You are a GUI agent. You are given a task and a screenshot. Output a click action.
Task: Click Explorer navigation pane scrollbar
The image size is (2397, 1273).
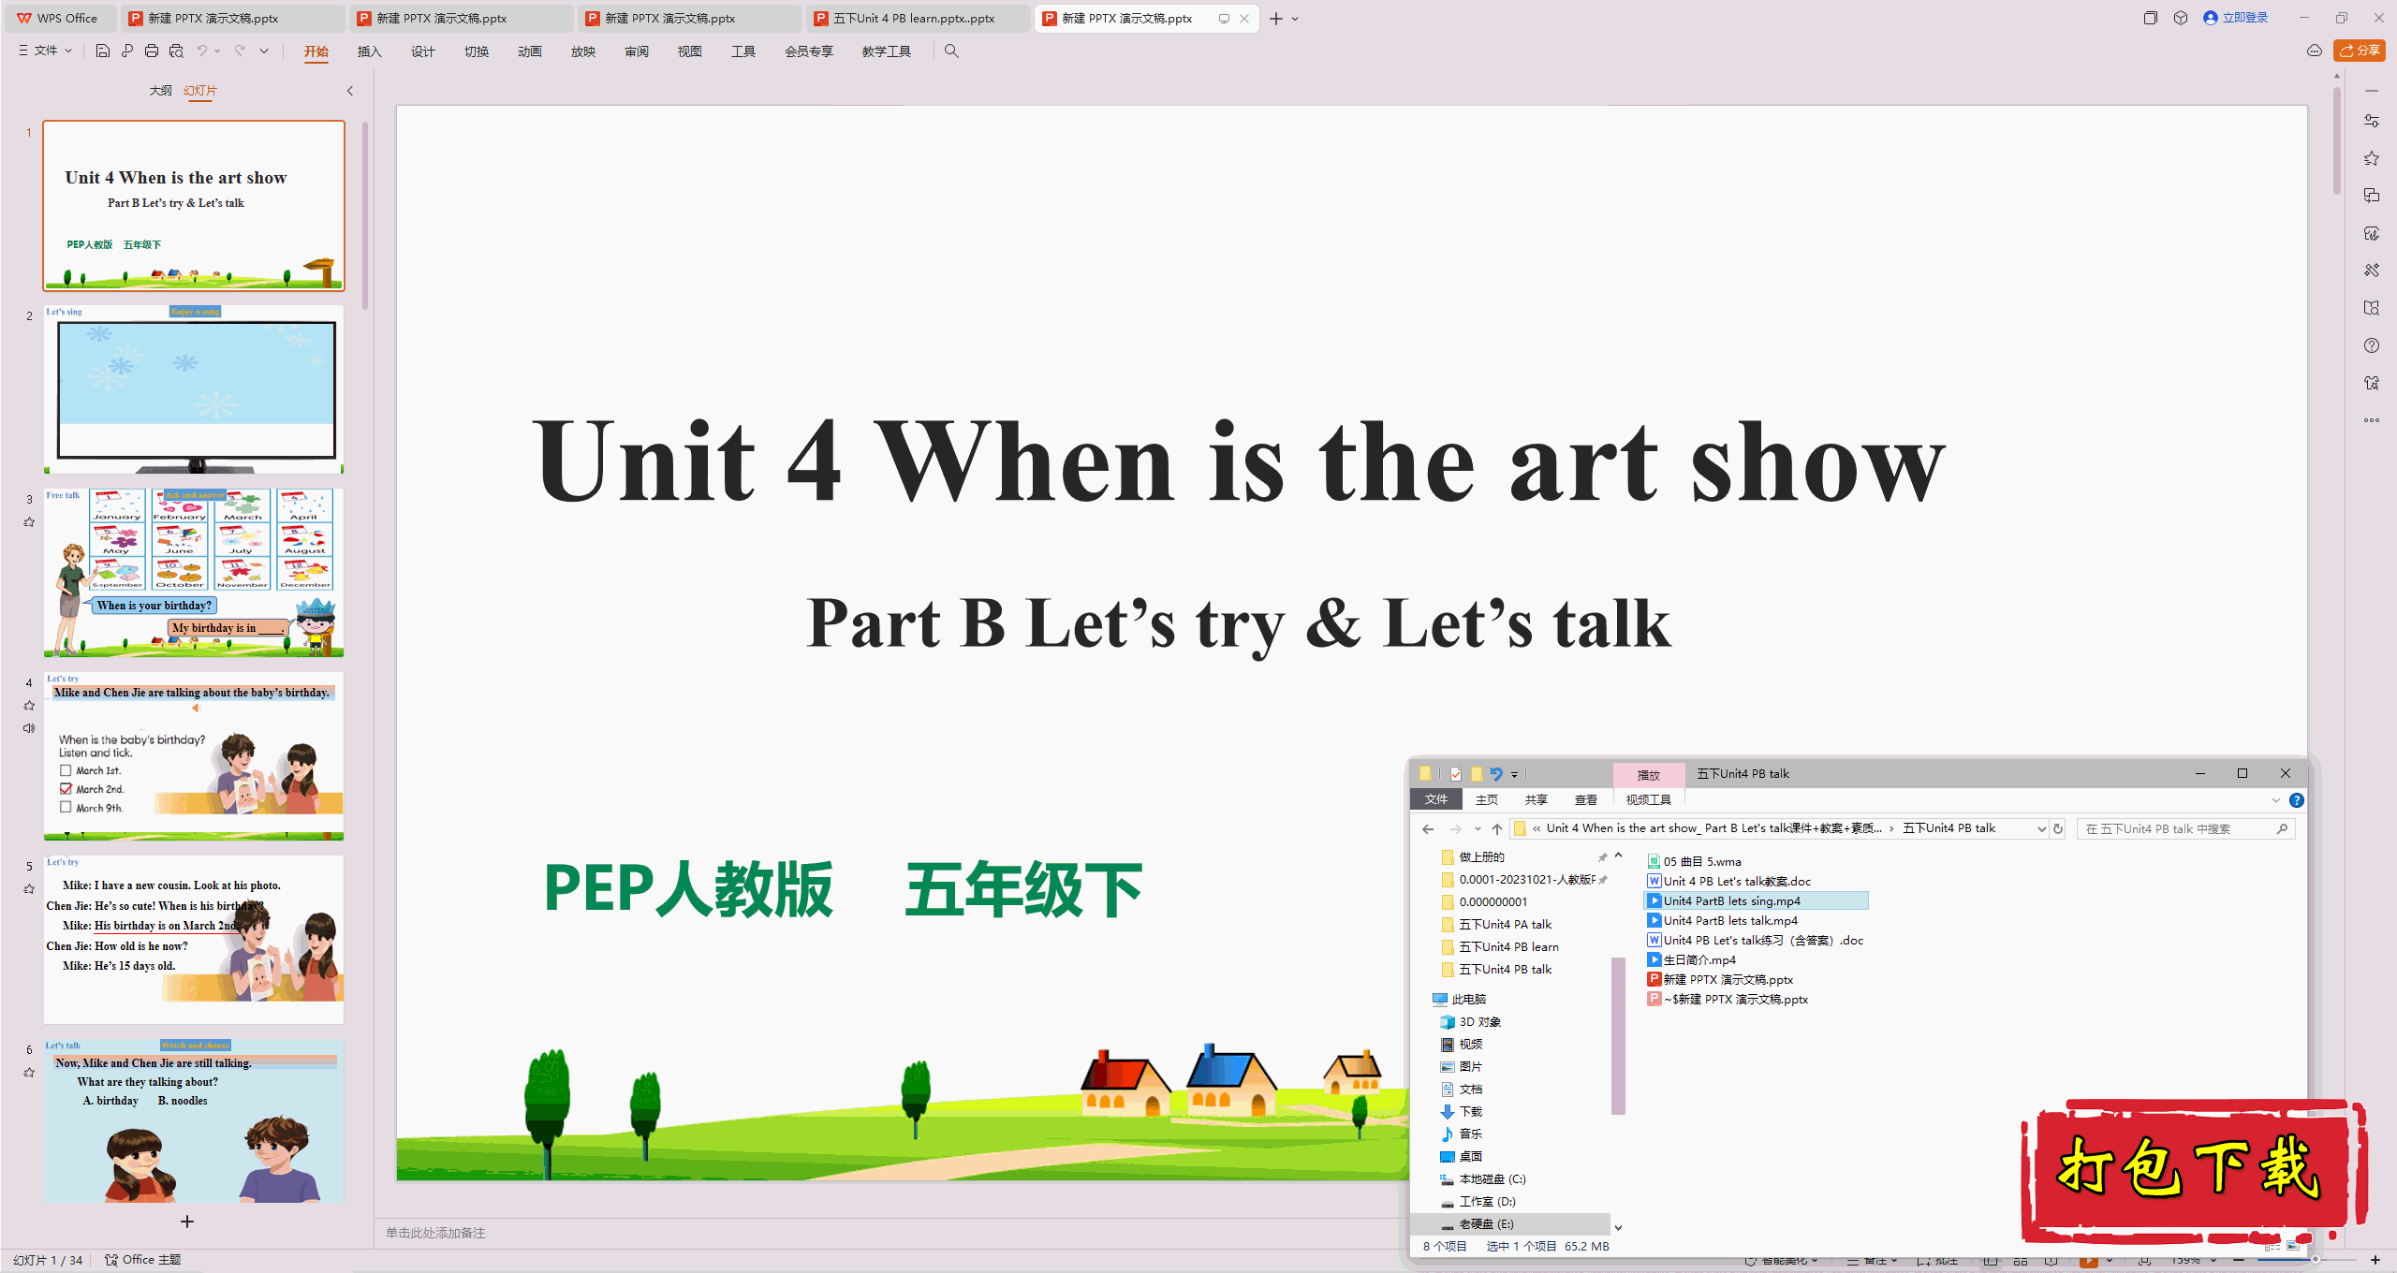tap(1618, 1035)
